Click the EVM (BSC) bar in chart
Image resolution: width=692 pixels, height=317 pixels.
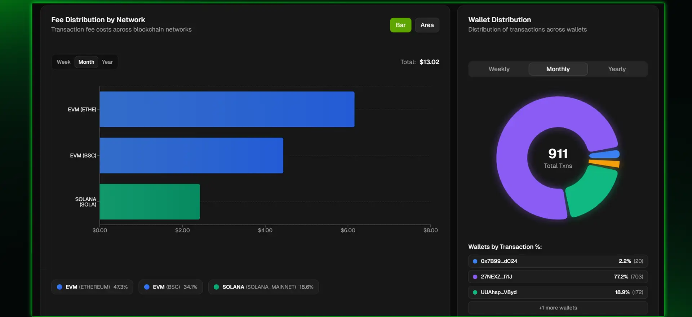191,155
